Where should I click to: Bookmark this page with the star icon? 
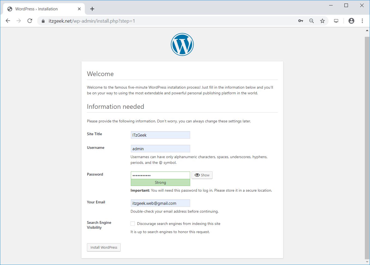(x=322, y=21)
